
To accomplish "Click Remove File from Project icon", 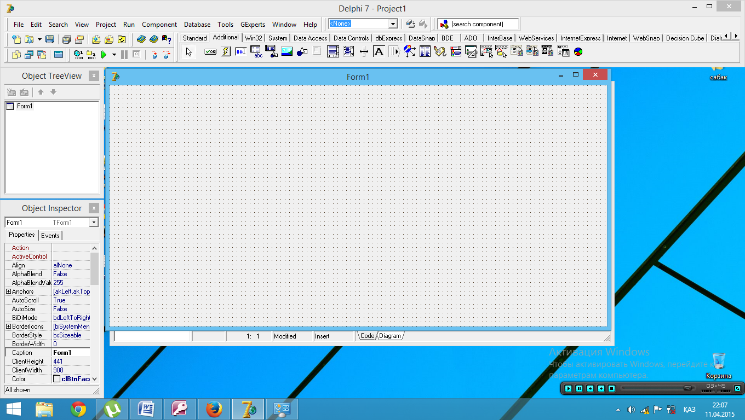I will (109, 39).
